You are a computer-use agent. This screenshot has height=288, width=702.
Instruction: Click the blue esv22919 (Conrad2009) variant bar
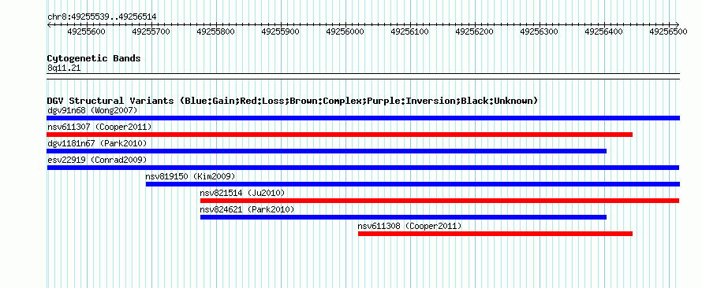click(x=363, y=168)
